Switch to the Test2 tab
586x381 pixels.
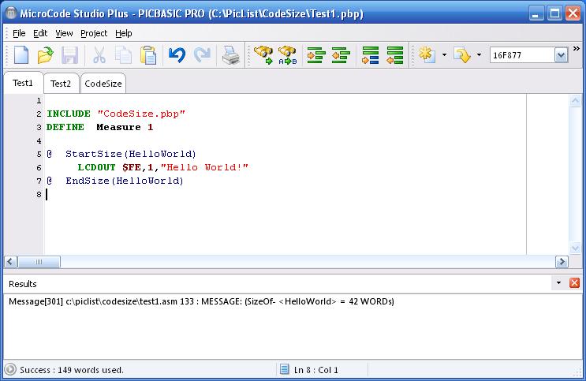(x=61, y=84)
